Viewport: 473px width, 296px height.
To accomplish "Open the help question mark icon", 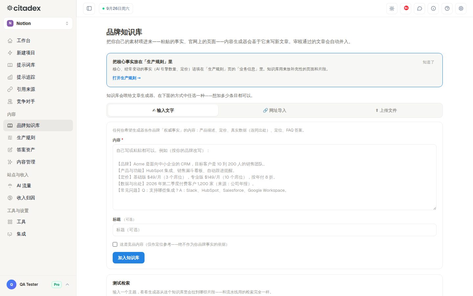I will point(447,9).
